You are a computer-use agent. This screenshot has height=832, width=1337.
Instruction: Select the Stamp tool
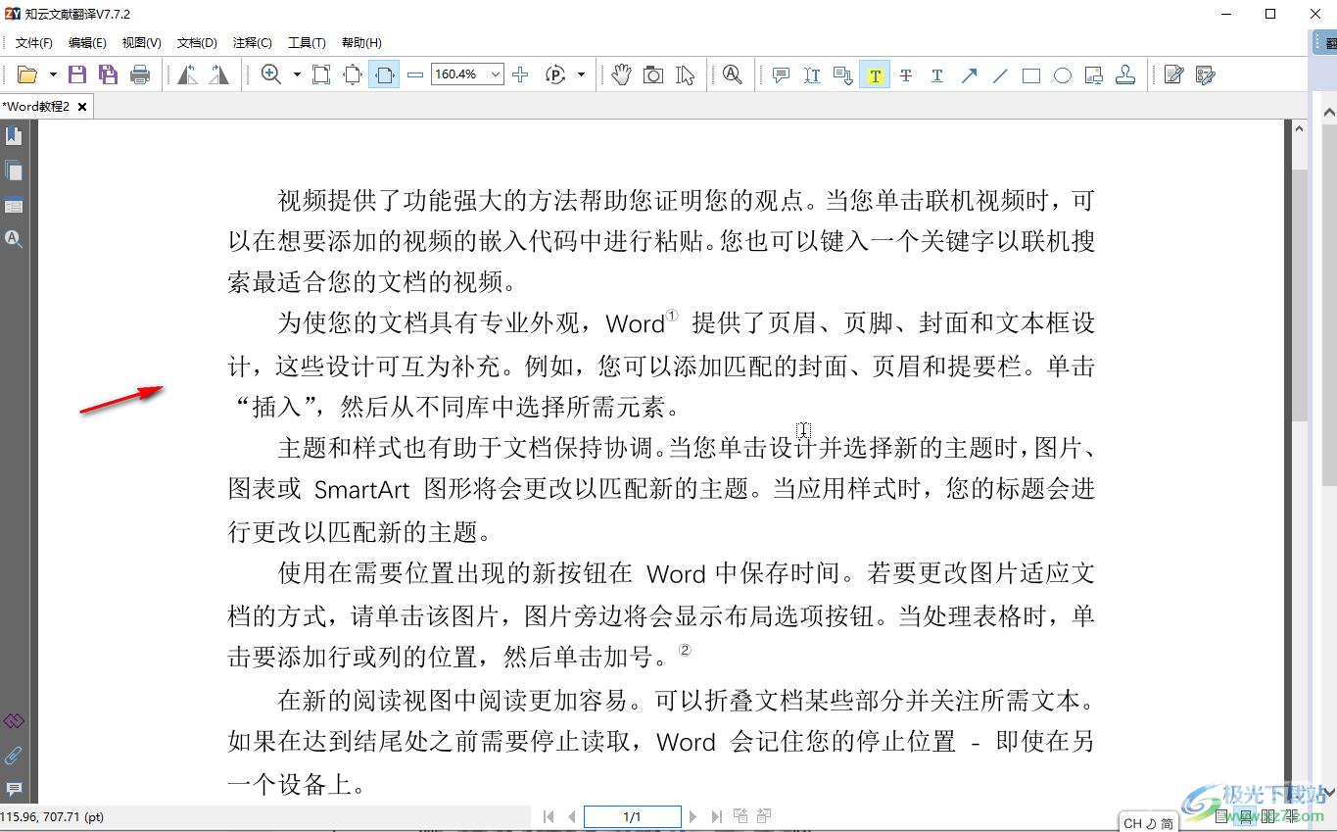point(1125,74)
